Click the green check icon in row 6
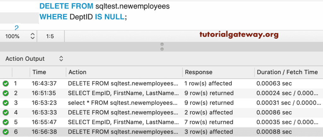The width and height of the screenshot is (323, 137). pyautogui.click(x=5, y=132)
